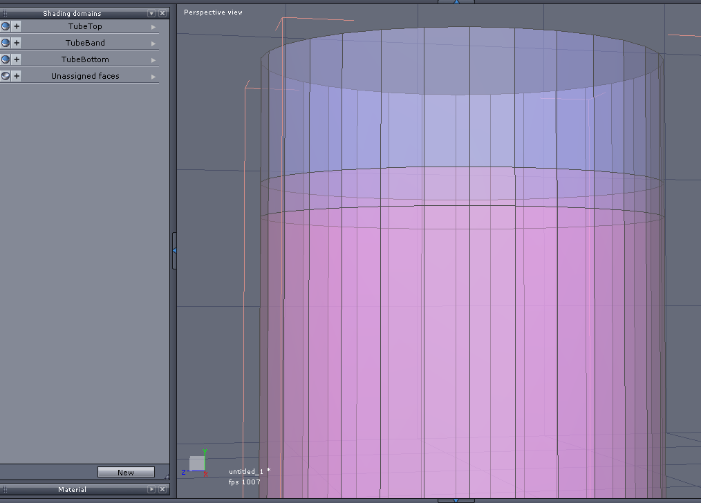The image size is (701, 503).
Task: Create a new shading domain with New
Action: point(126,472)
